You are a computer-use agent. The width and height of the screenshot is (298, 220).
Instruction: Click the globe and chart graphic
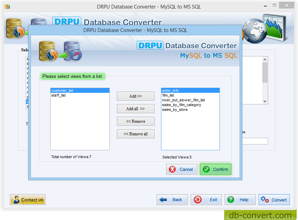[265, 29]
